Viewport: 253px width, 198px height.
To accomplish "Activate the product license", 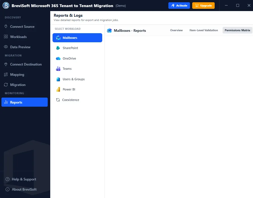I will tap(179, 5).
